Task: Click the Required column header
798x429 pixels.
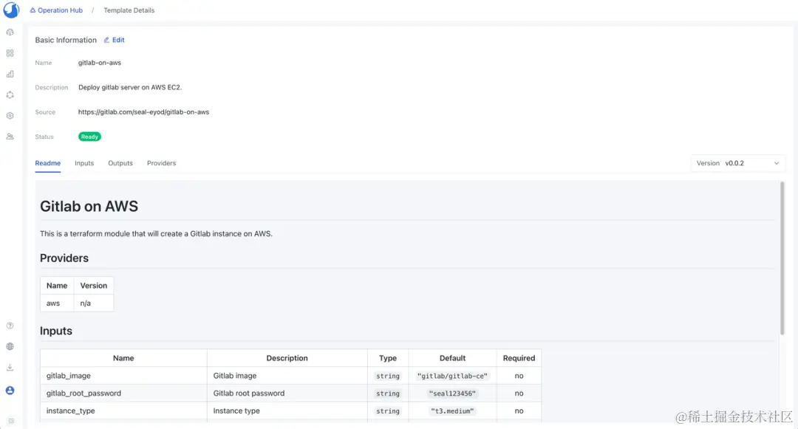Action: (x=519, y=358)
